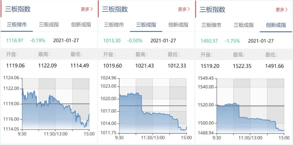
Task: Select the 创新成指 tab in the right panel
Action: [276, 25]
